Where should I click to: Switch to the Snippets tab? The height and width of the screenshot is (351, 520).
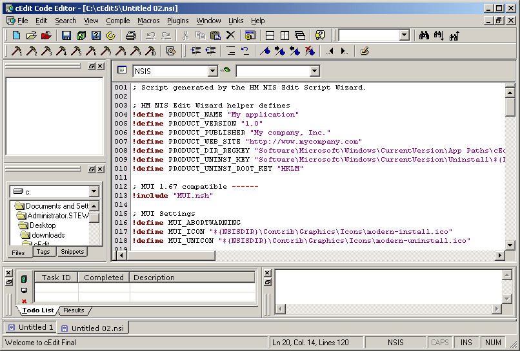click(x=72, y=252)
